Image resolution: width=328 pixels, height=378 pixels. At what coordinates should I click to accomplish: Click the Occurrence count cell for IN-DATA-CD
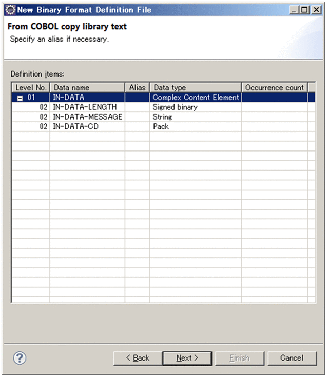(x=275, y=126)
